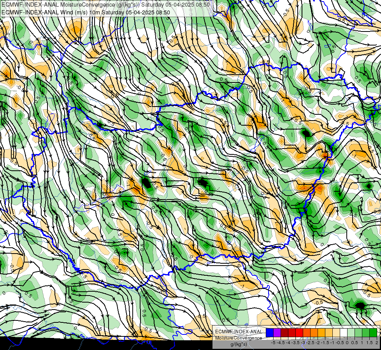
Task: Click the legend's MoistureConvergence label
Action: point(239,338)
